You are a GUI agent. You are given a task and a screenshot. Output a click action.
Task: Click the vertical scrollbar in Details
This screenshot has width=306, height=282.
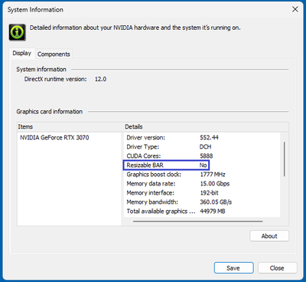285,159
